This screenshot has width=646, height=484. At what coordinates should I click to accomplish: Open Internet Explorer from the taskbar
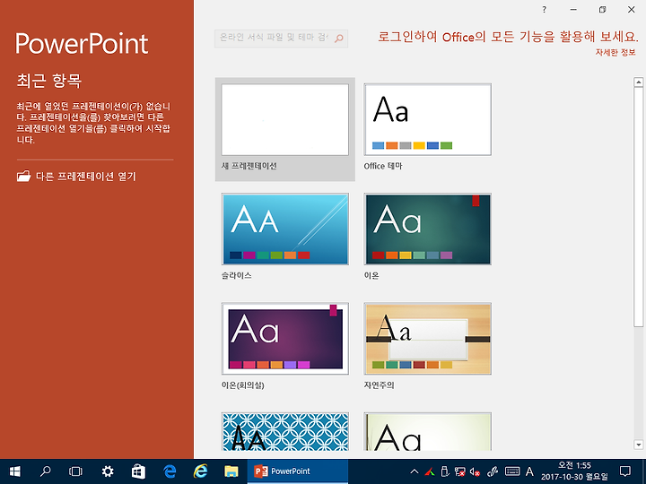point(200,471)
